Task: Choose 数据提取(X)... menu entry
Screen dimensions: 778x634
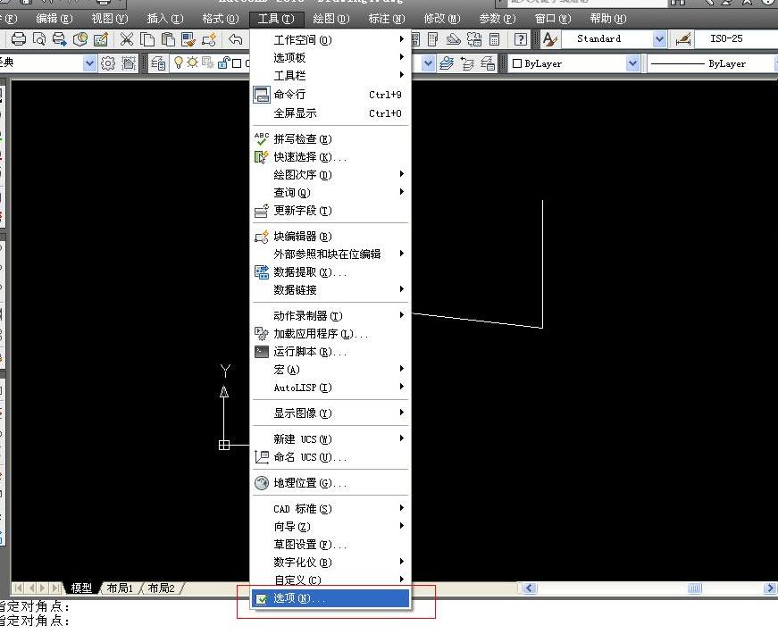Action: (x=331, y=272)
